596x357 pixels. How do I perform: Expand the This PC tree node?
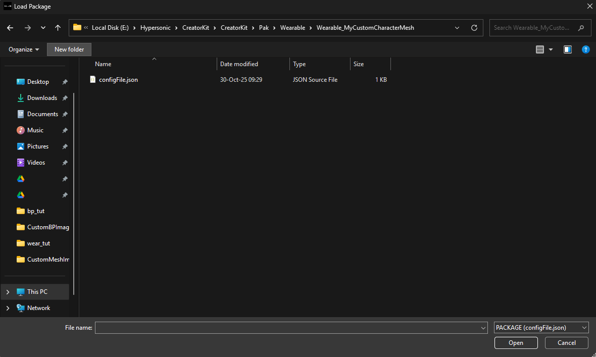coord(8,292)
